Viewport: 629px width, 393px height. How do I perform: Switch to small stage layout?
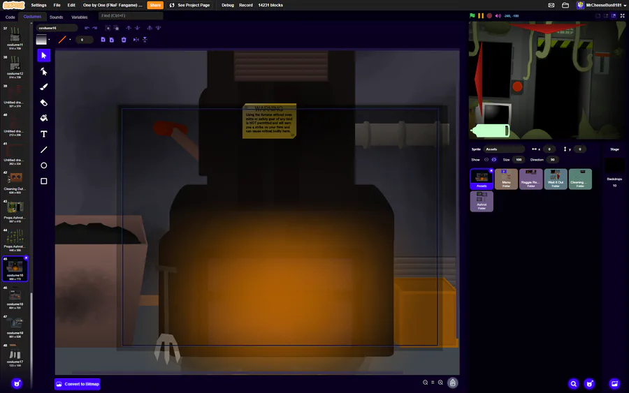coord(606,15)
